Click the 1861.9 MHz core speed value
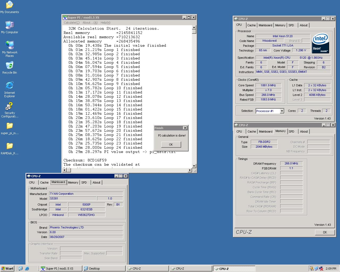 (268, 85)
